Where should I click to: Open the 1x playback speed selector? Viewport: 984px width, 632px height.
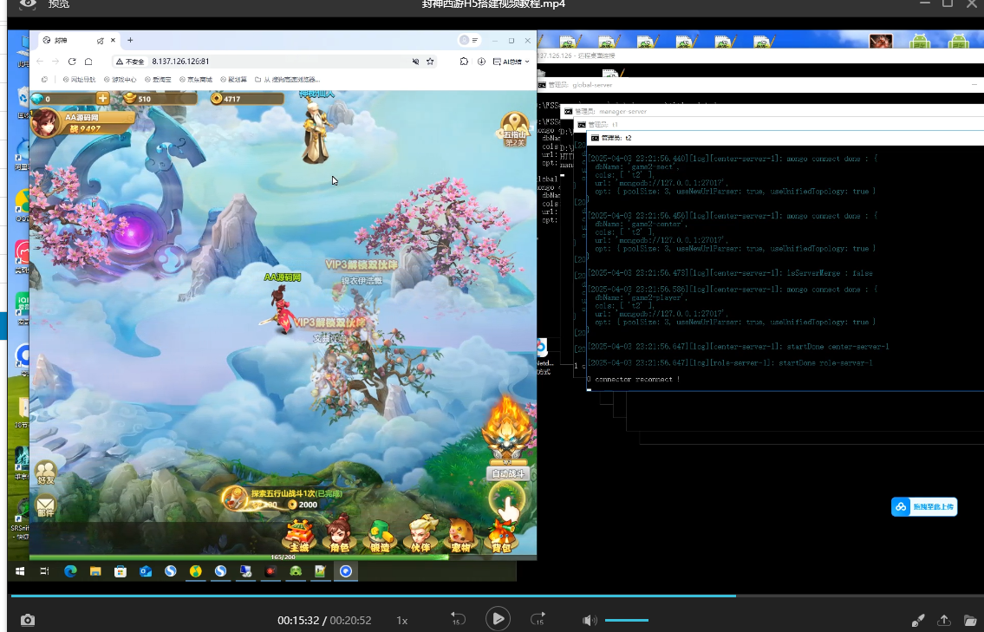(x=402, y=621)
